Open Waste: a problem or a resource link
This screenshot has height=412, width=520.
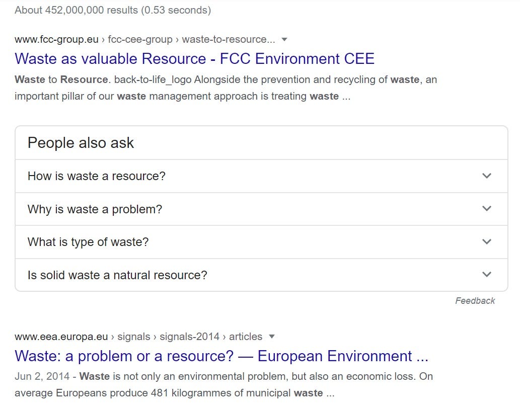[x=221, y=356]
